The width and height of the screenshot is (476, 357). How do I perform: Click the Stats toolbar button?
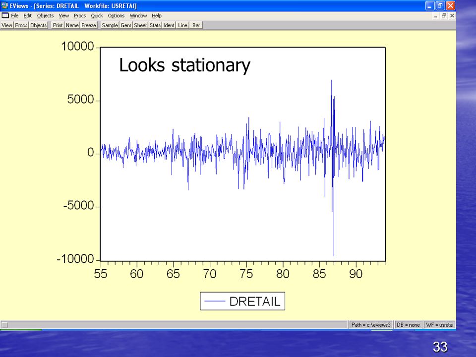155,25
